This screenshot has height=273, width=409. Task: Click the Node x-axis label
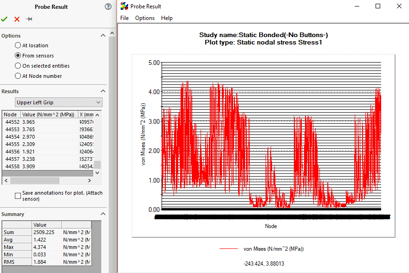pos(271,226)
